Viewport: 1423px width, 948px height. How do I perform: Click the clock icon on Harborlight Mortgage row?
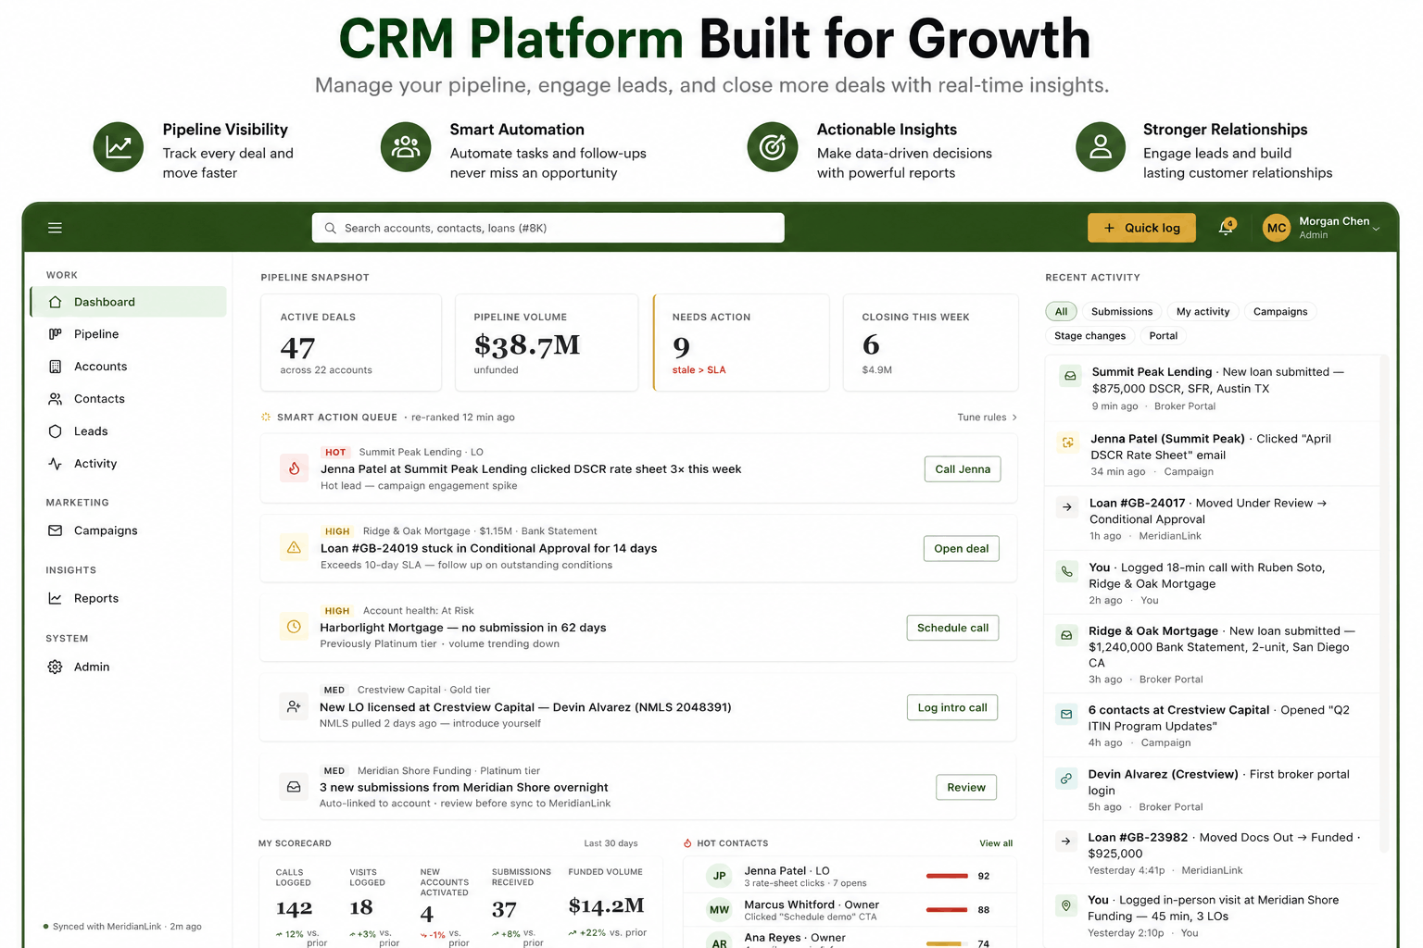294,627
